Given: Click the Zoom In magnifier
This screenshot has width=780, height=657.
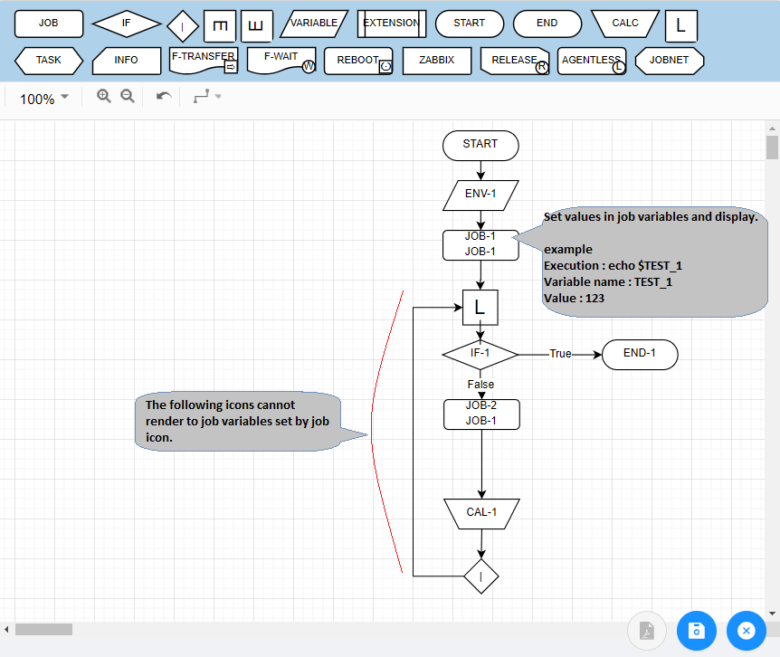Looking at the screenshot, I should pyautogui.click(x=104, y=95).
